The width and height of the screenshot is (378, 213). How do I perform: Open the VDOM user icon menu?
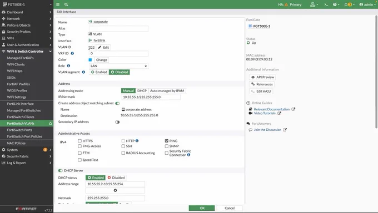pos(314,4)
